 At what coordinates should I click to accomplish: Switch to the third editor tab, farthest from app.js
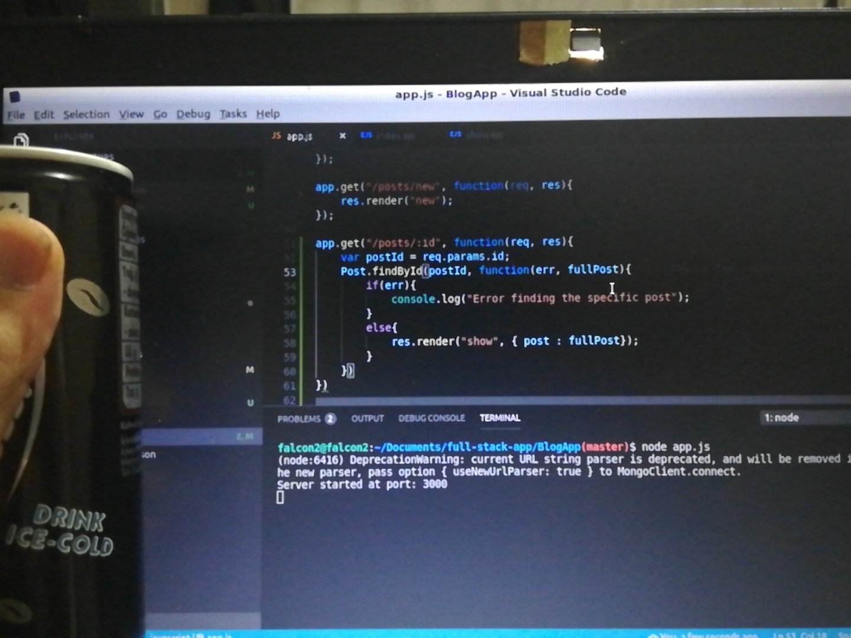(476, 135)
